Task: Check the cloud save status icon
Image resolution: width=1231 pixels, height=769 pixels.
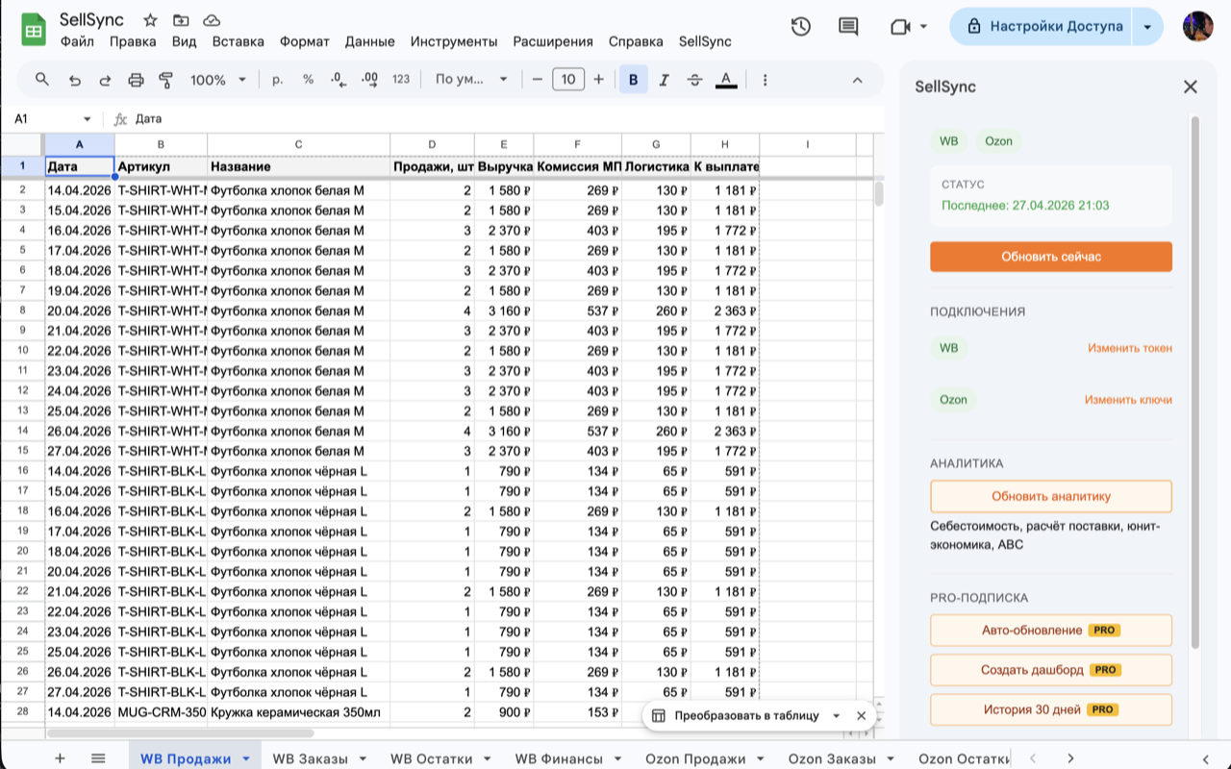Action: [212, 20]
